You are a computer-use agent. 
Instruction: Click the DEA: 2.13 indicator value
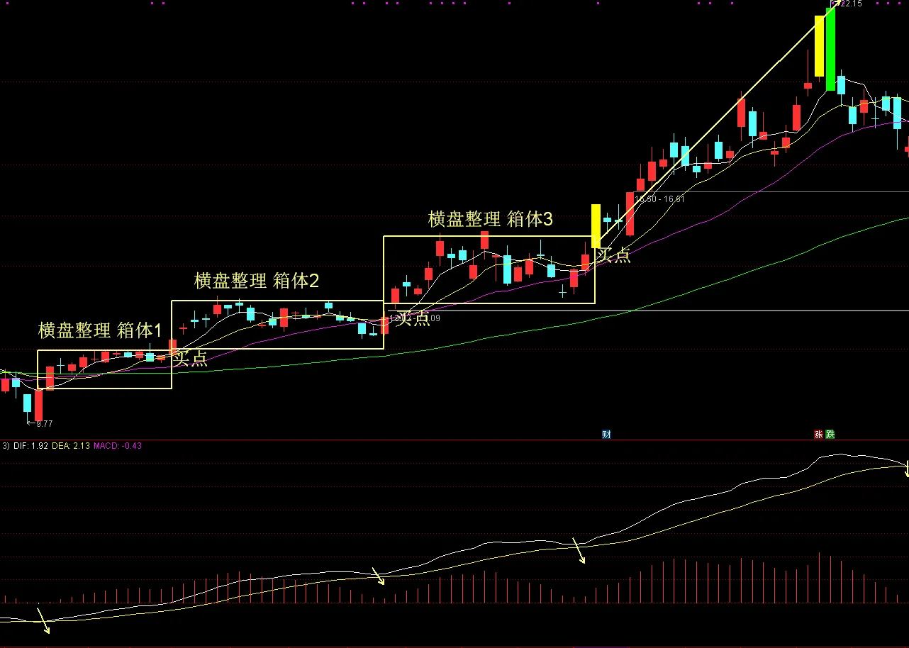(71, 446)
